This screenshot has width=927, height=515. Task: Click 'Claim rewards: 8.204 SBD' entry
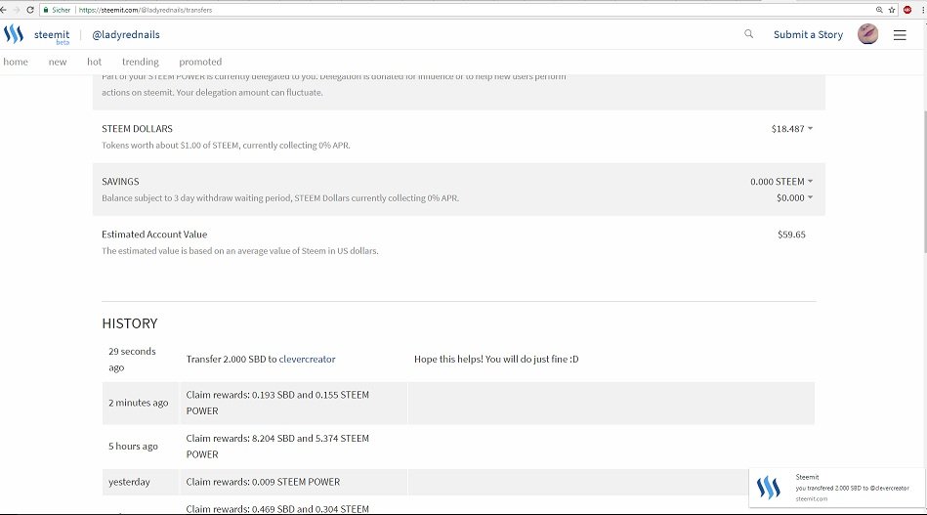[x=277, y=447]
